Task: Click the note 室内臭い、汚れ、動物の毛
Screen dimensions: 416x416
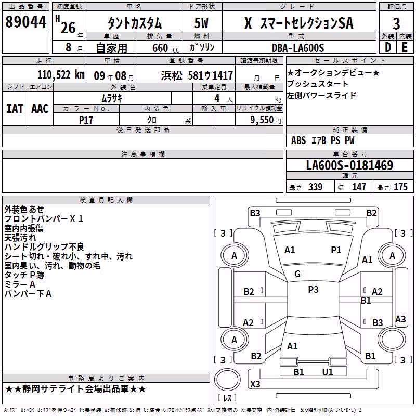Action: pos(53,266)
